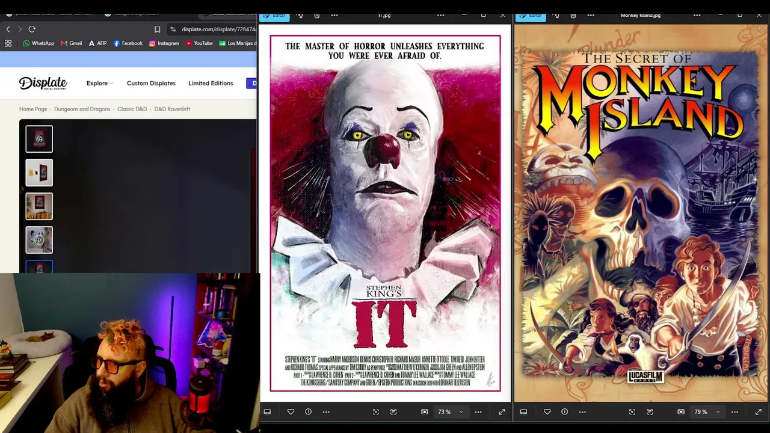Open the Gmail bookmark
770x433 pixels.
71,43
